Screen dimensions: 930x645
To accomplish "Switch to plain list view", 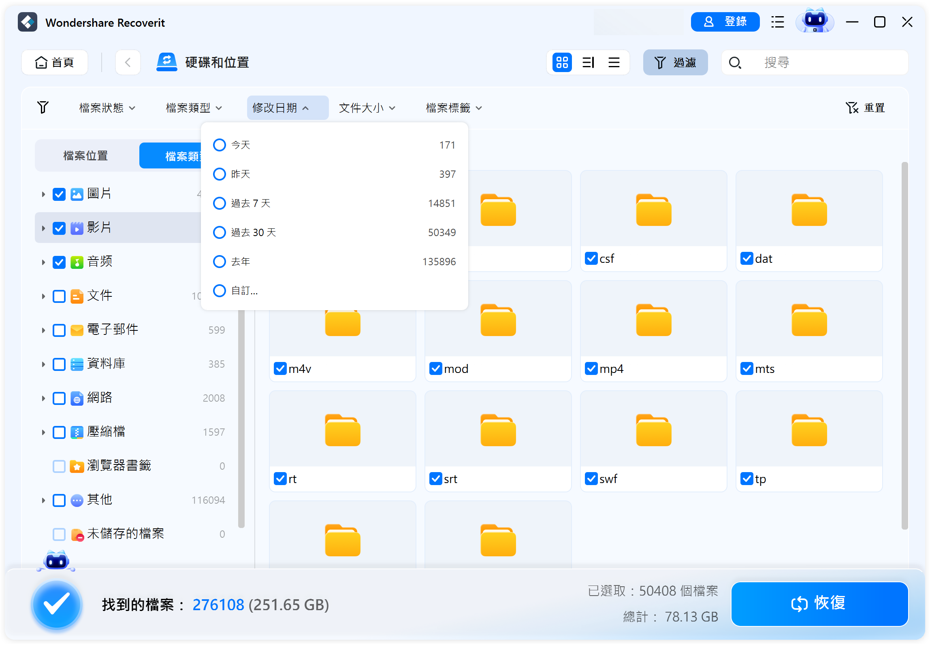I will (614, 62).
